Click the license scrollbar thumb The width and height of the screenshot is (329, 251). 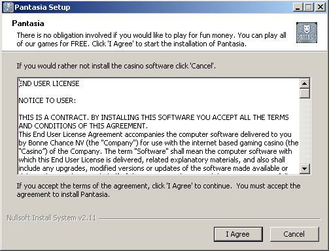click(x=305, y=93)
